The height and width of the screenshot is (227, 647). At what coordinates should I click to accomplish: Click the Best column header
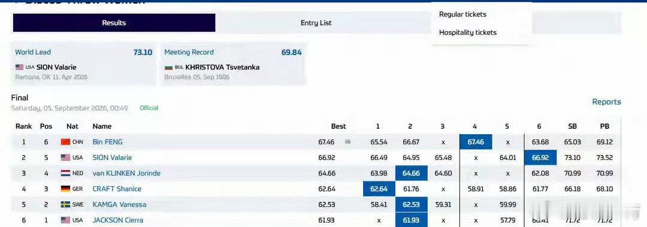(338, 126)
